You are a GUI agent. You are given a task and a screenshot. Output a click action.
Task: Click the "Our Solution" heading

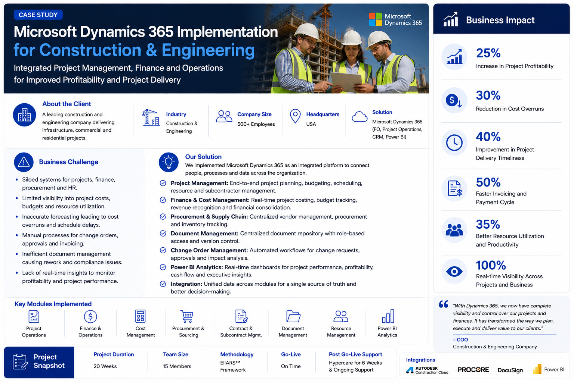(203, 157)
